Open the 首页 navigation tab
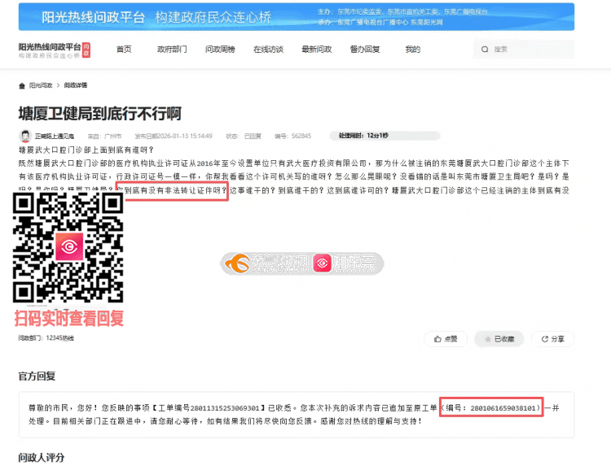The image size is (611, 474). coord(124,50)
